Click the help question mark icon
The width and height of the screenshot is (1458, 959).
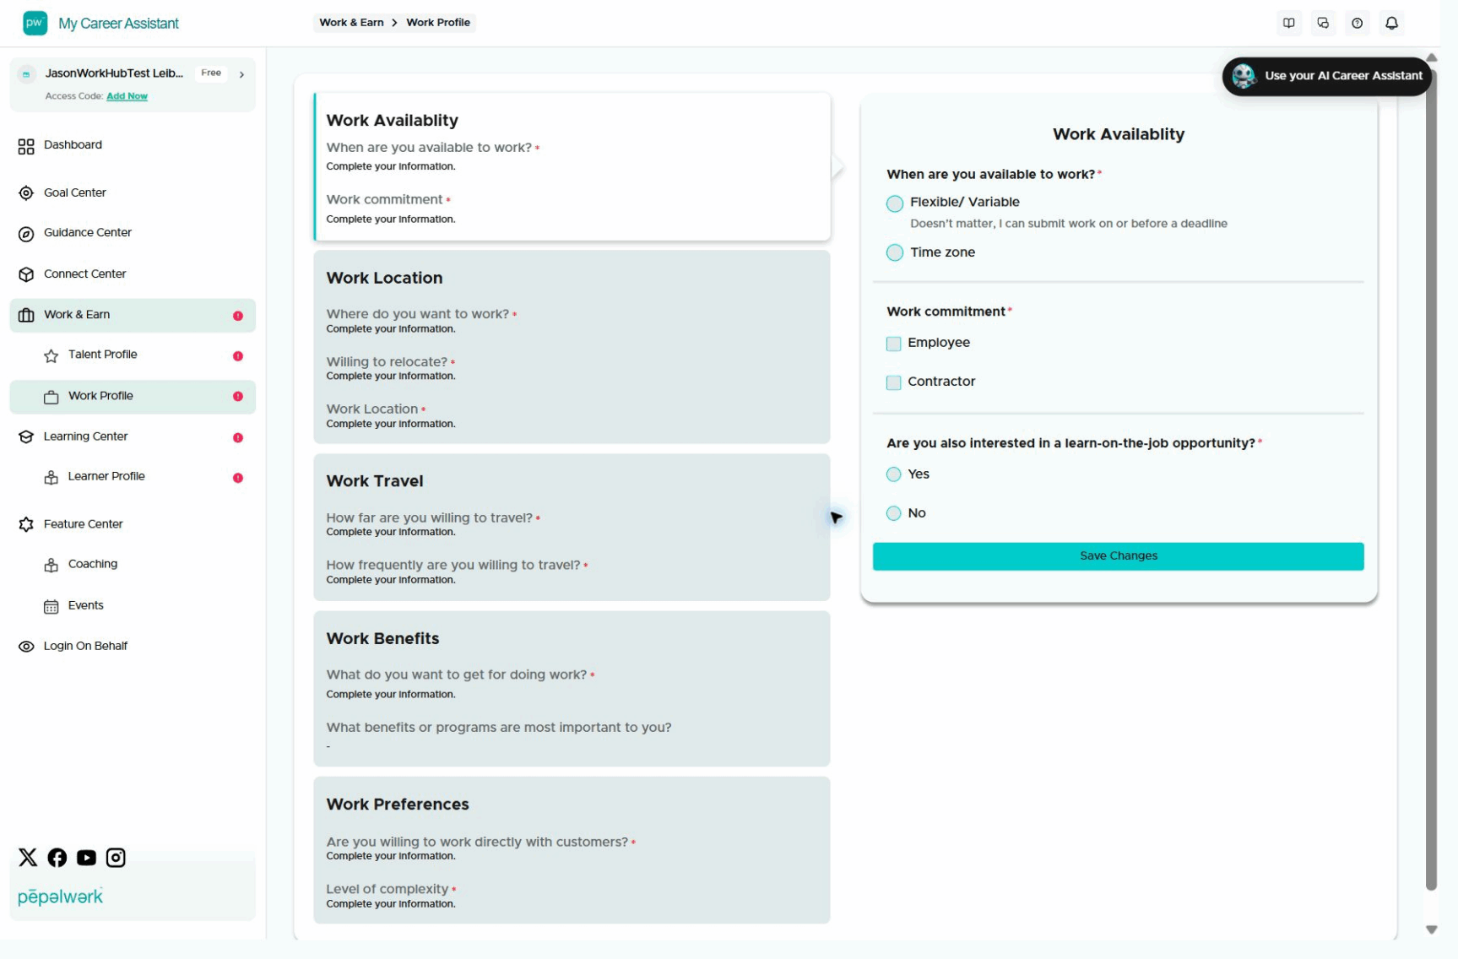tap(1357, 23)
